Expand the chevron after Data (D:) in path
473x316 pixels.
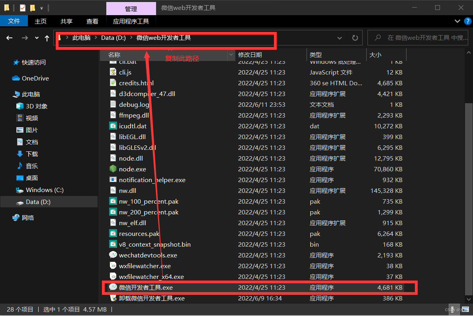(x=131, y=37)
